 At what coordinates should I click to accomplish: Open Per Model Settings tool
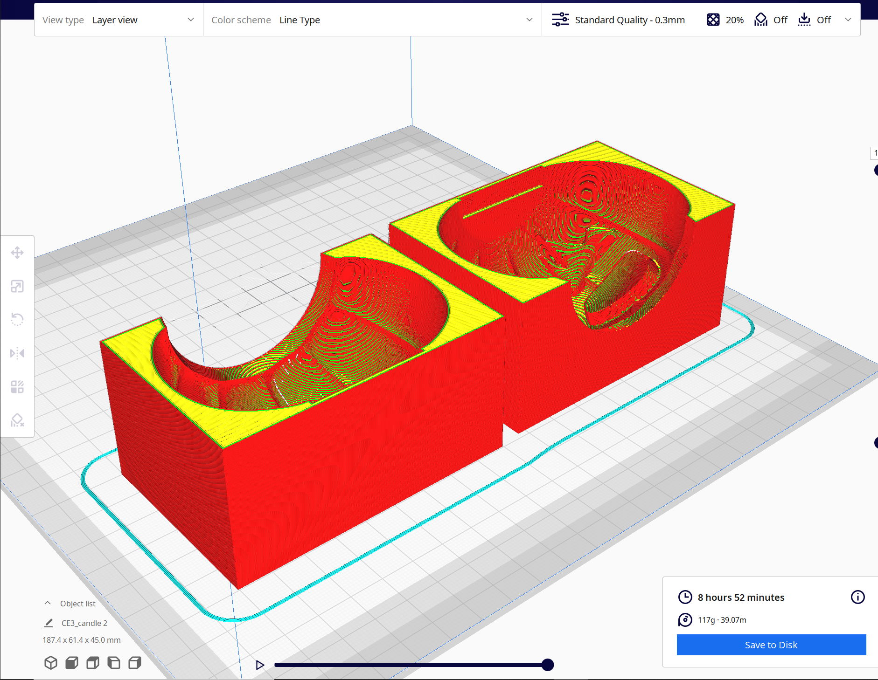click(x=17, y=387)
